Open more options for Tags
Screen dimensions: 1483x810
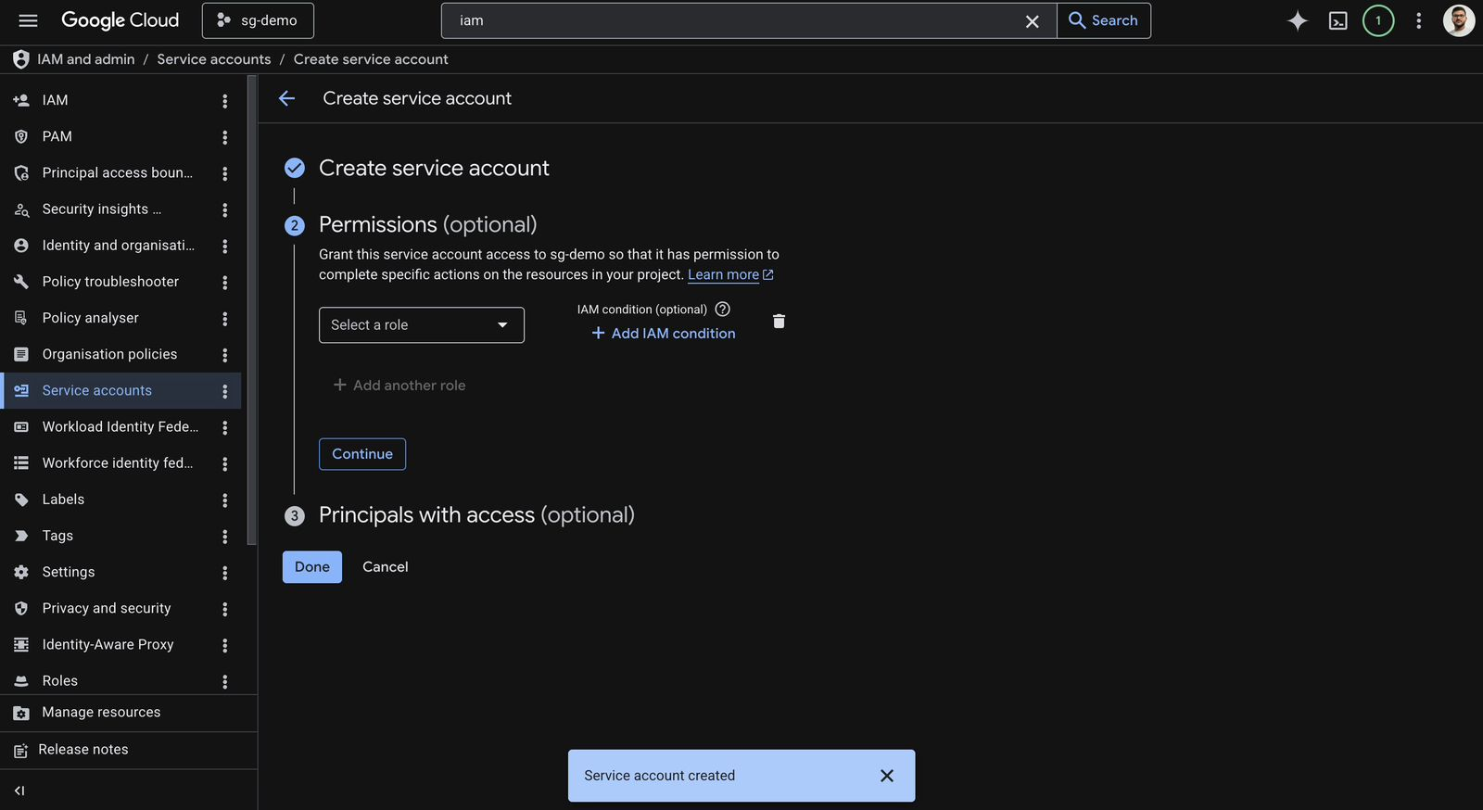click(224, 537)
